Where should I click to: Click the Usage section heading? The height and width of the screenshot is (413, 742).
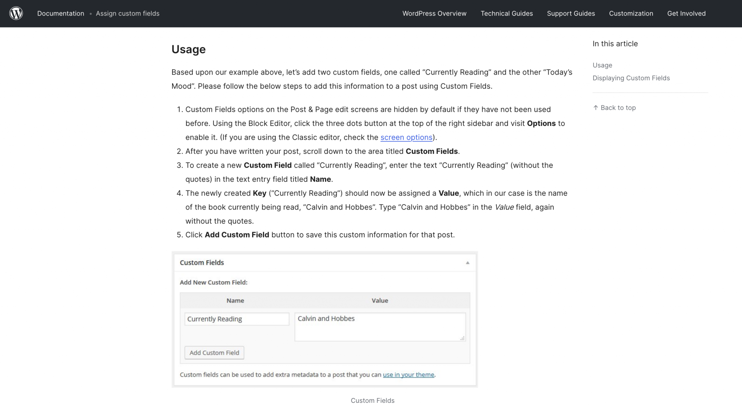(x=188, y=49)
